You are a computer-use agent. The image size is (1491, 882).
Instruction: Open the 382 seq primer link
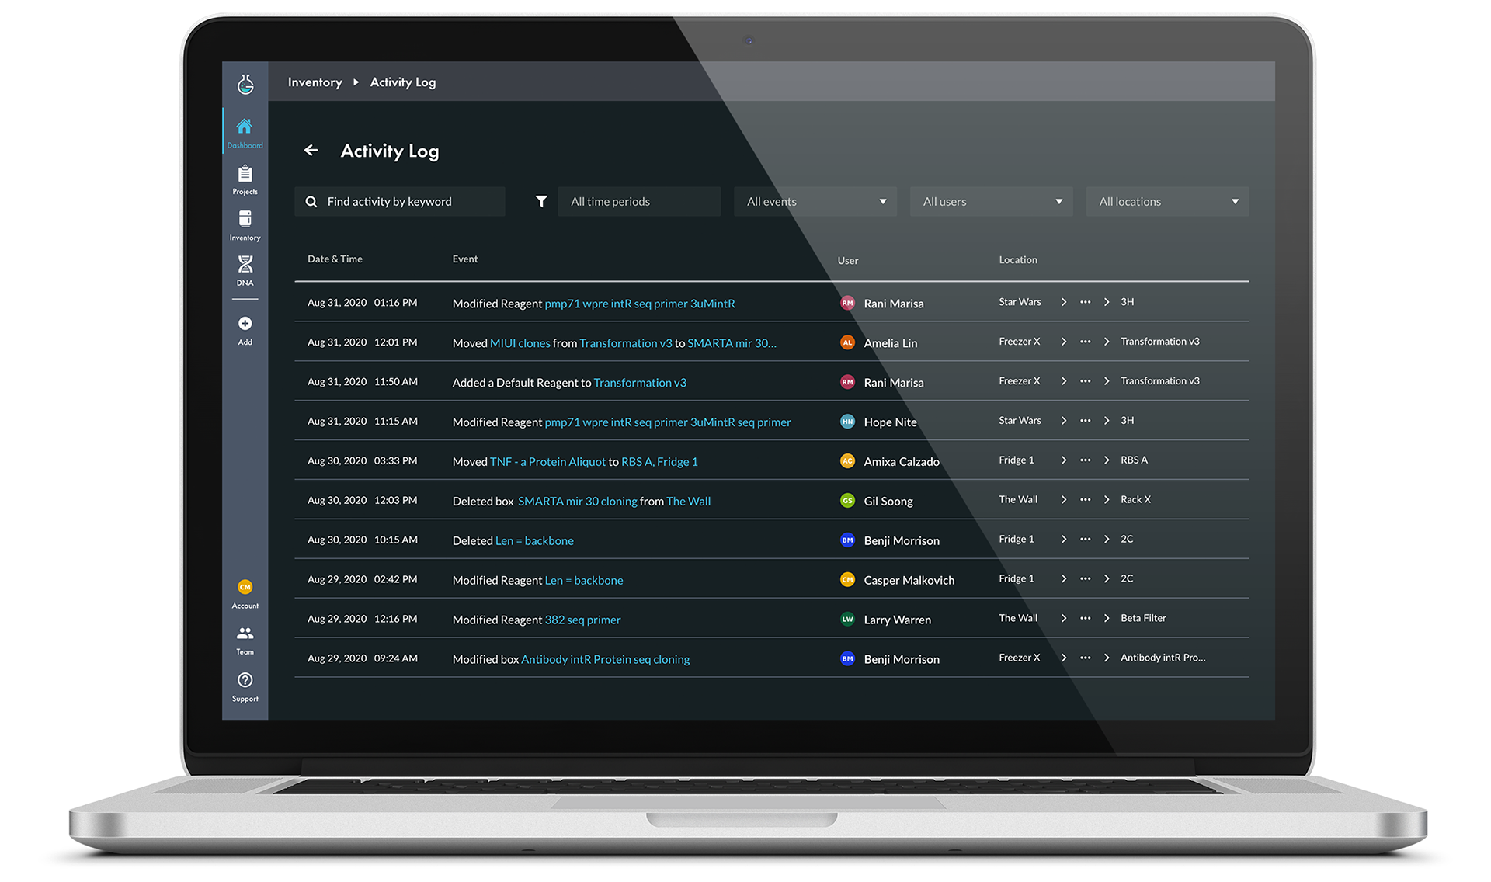pos(582,620)
